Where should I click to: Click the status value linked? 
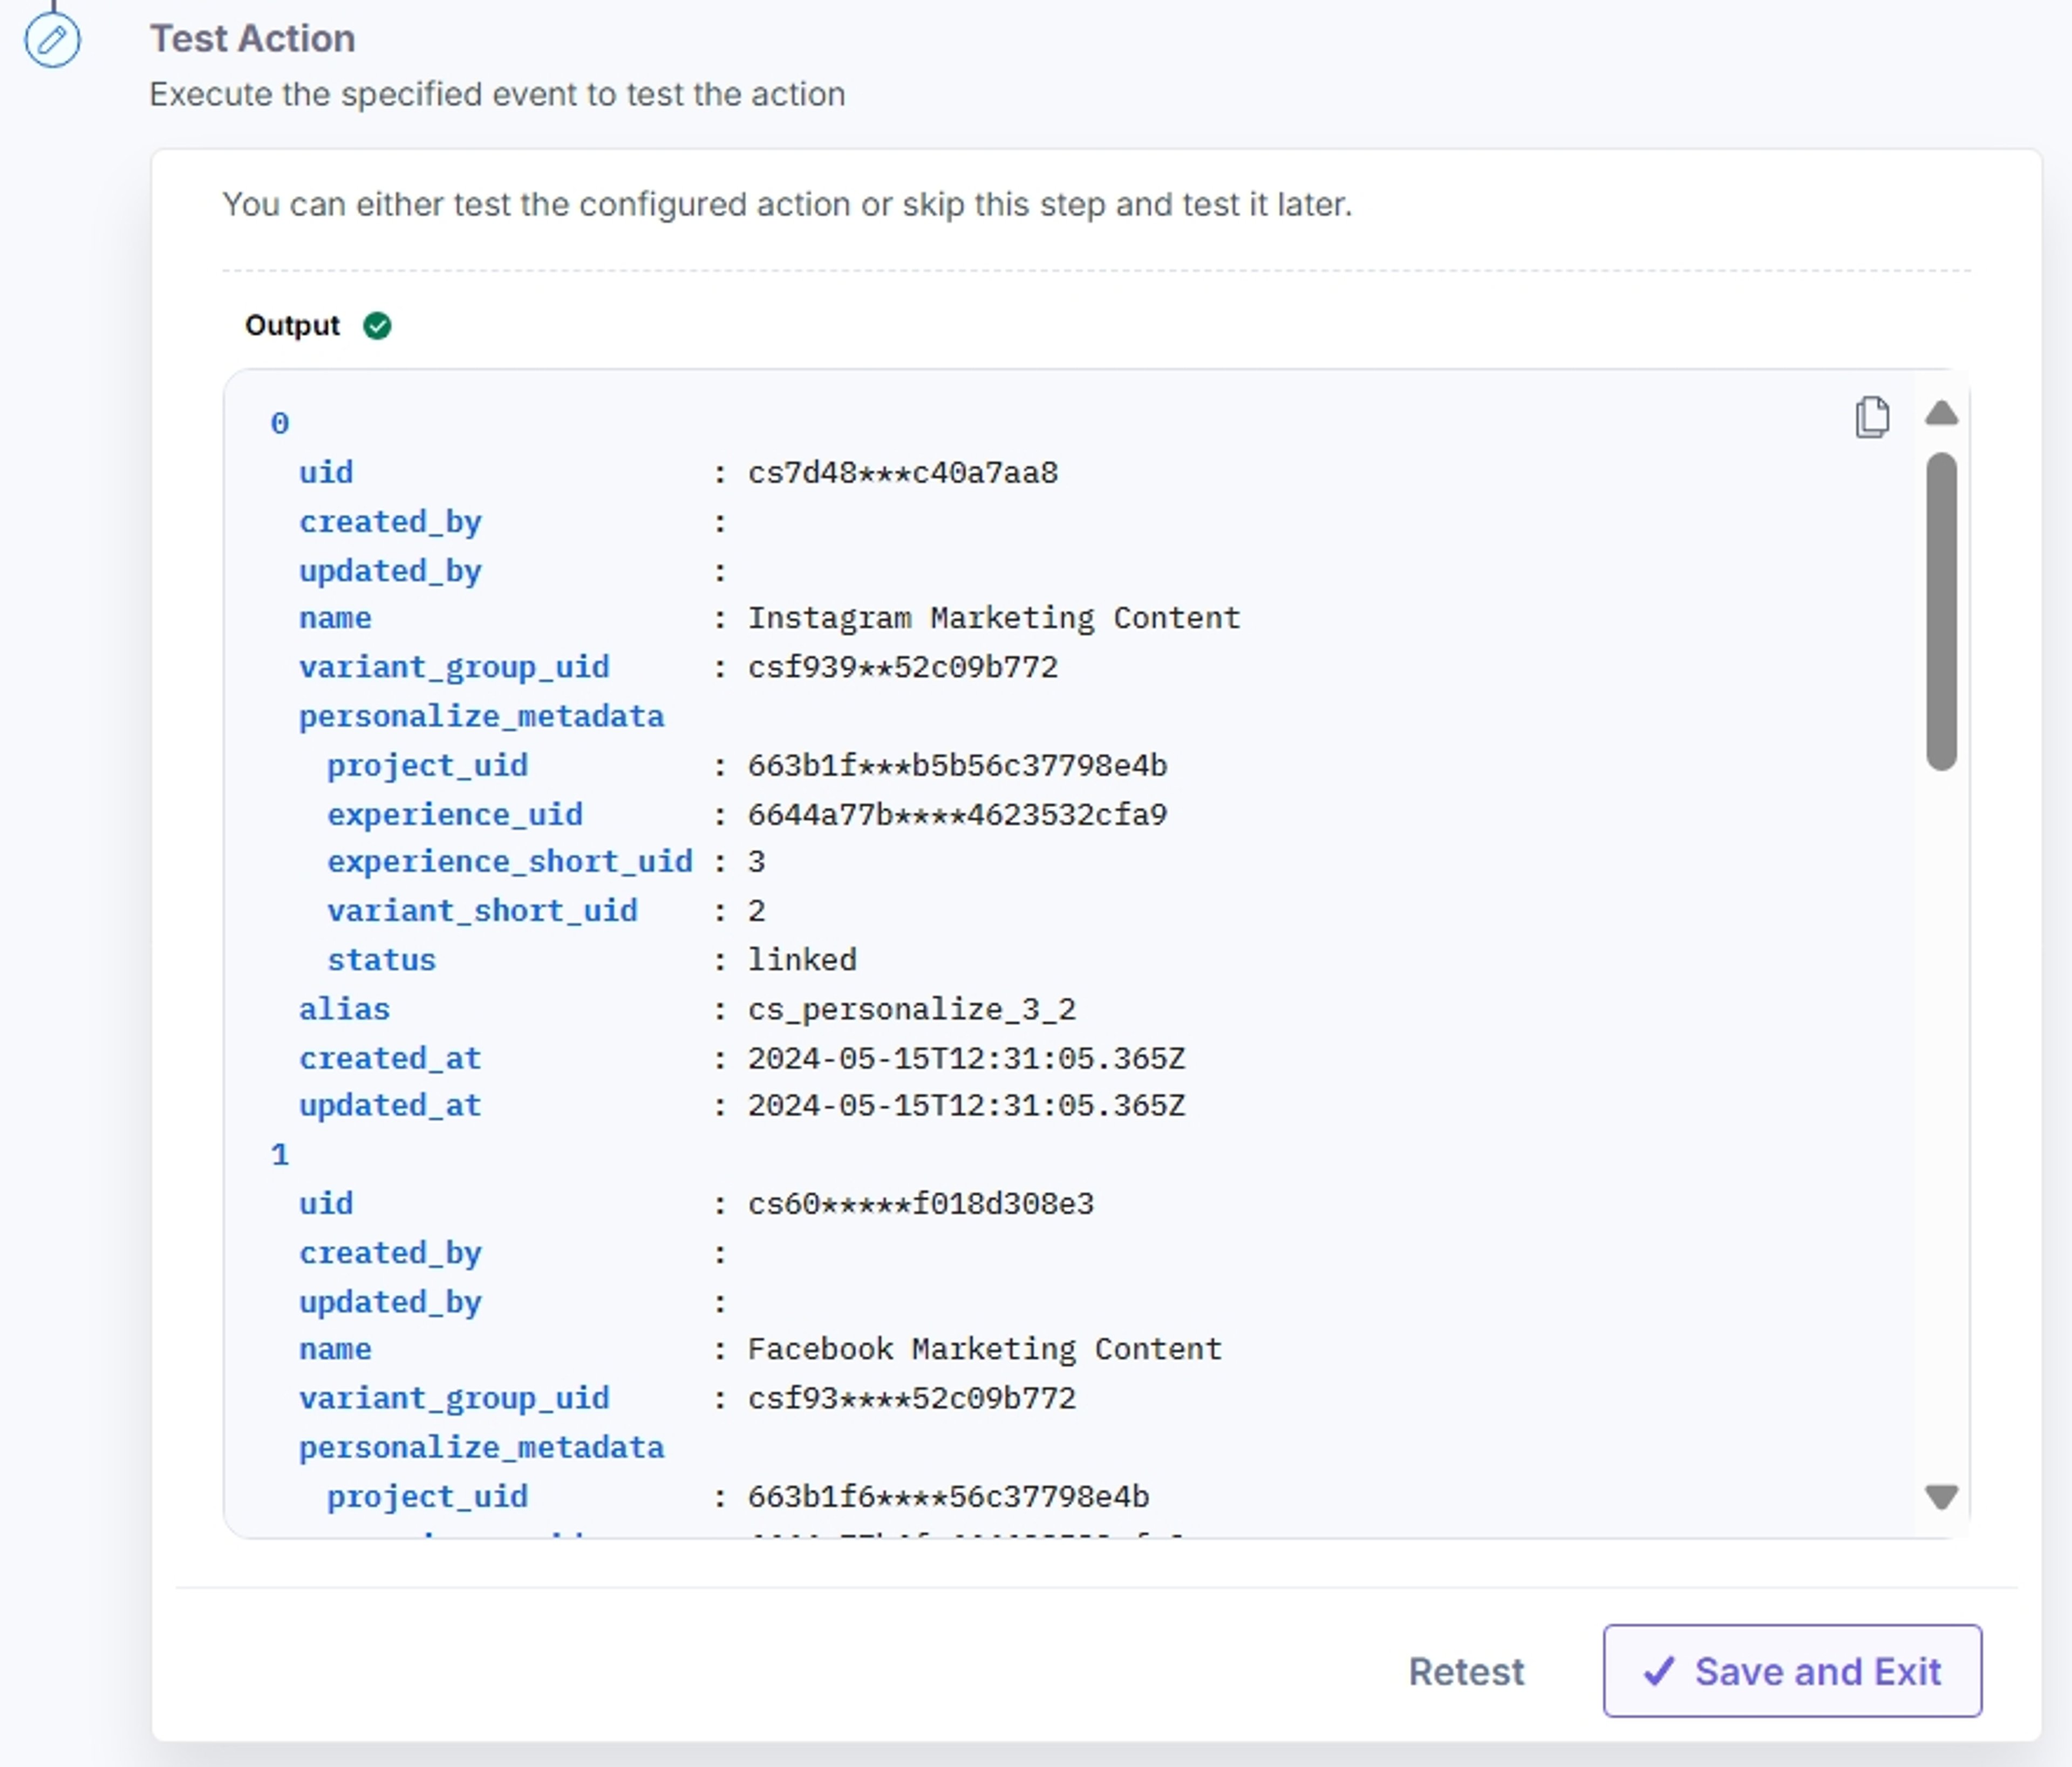coord(802,960)
